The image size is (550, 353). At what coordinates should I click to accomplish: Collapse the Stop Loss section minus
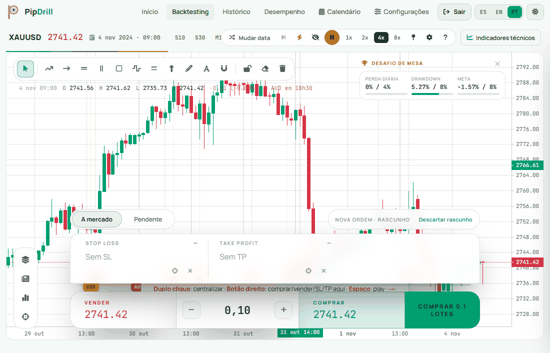(x=195, y=243)
